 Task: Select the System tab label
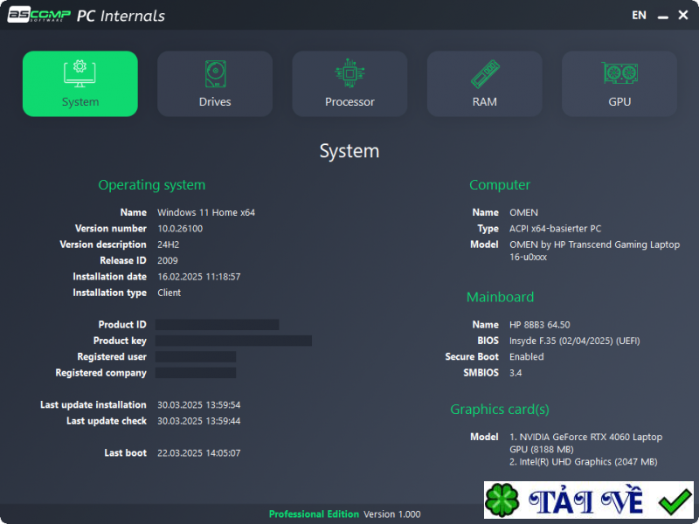(x=80, y=102)
